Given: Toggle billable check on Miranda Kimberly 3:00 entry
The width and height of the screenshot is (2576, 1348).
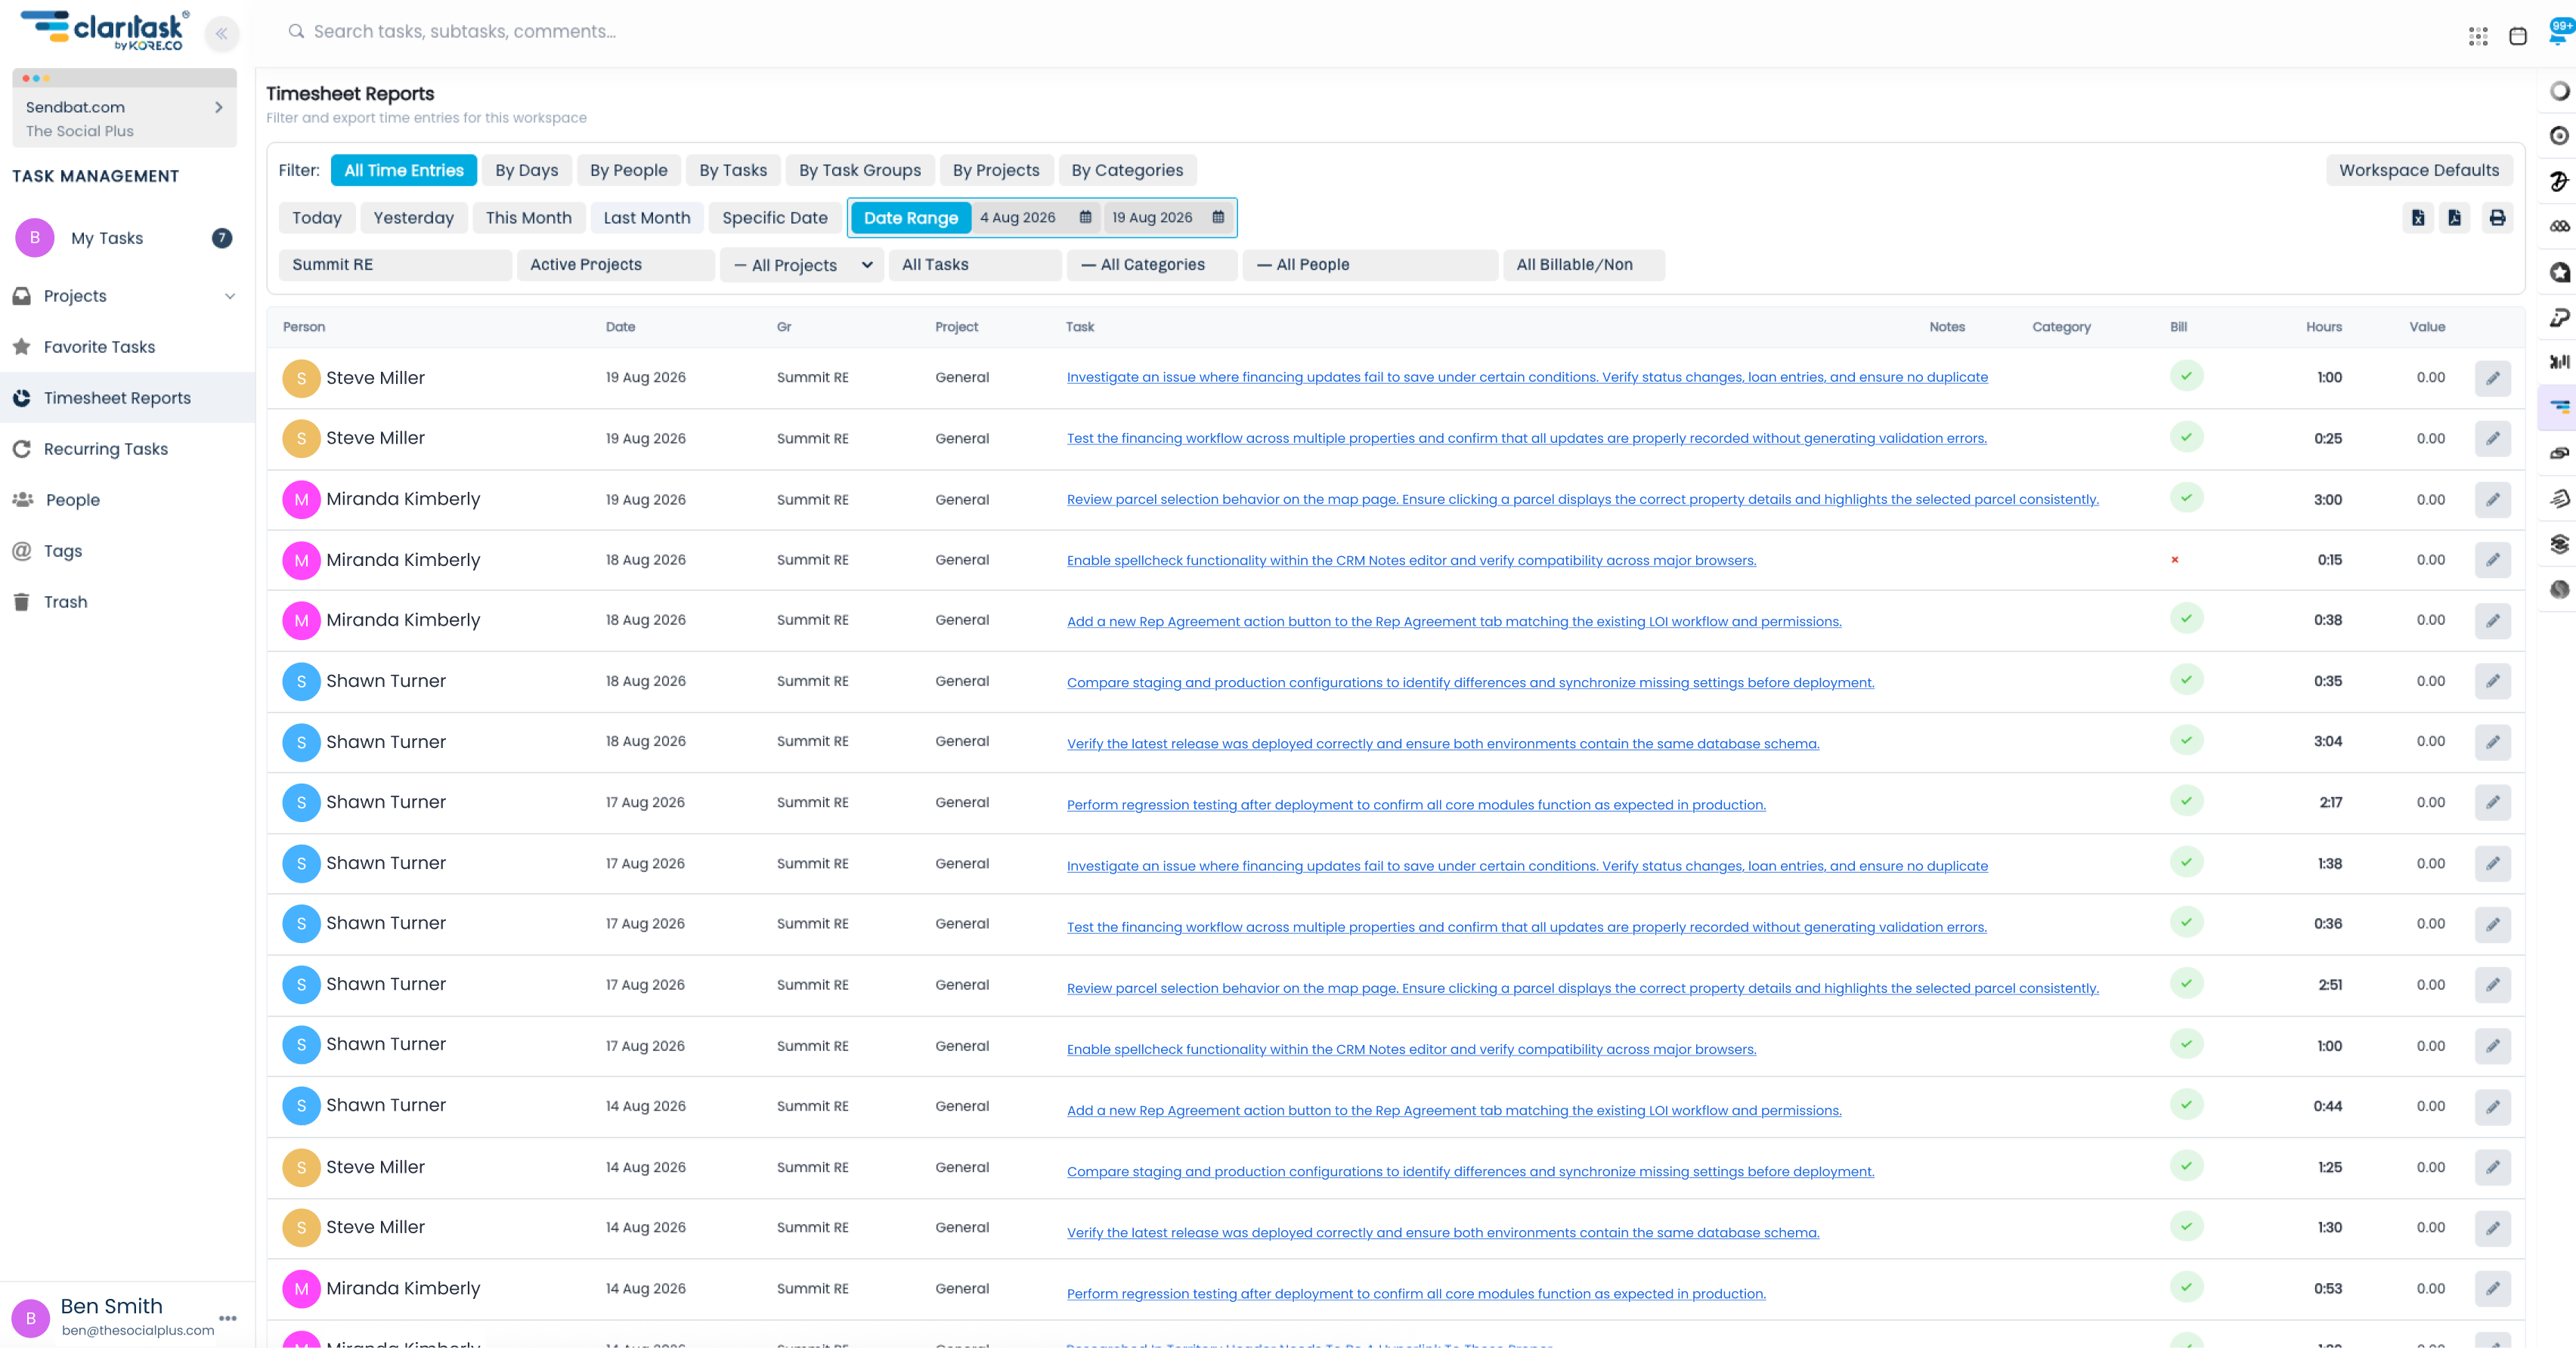Looking at the screenshot, I should point(2186,498).
